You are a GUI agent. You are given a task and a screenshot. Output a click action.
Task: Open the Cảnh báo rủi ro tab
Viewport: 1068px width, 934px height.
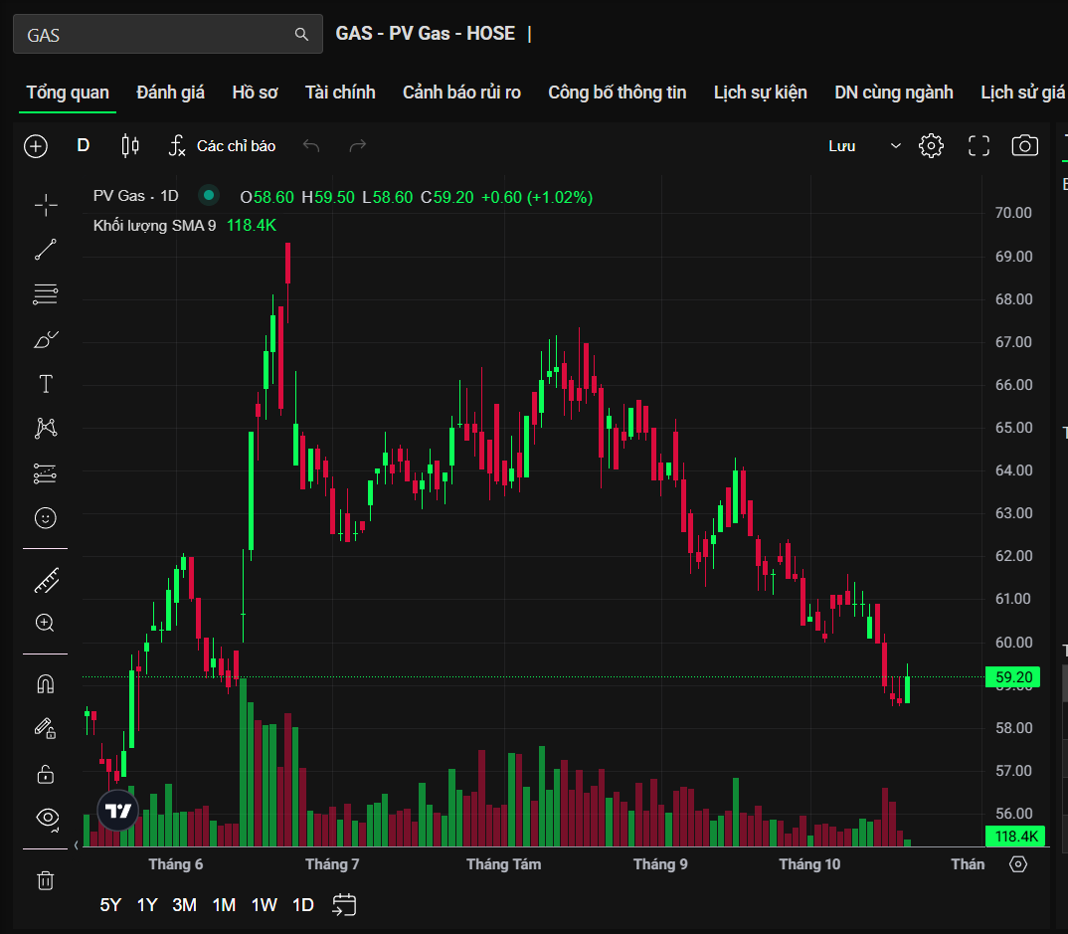pos(461,93)
